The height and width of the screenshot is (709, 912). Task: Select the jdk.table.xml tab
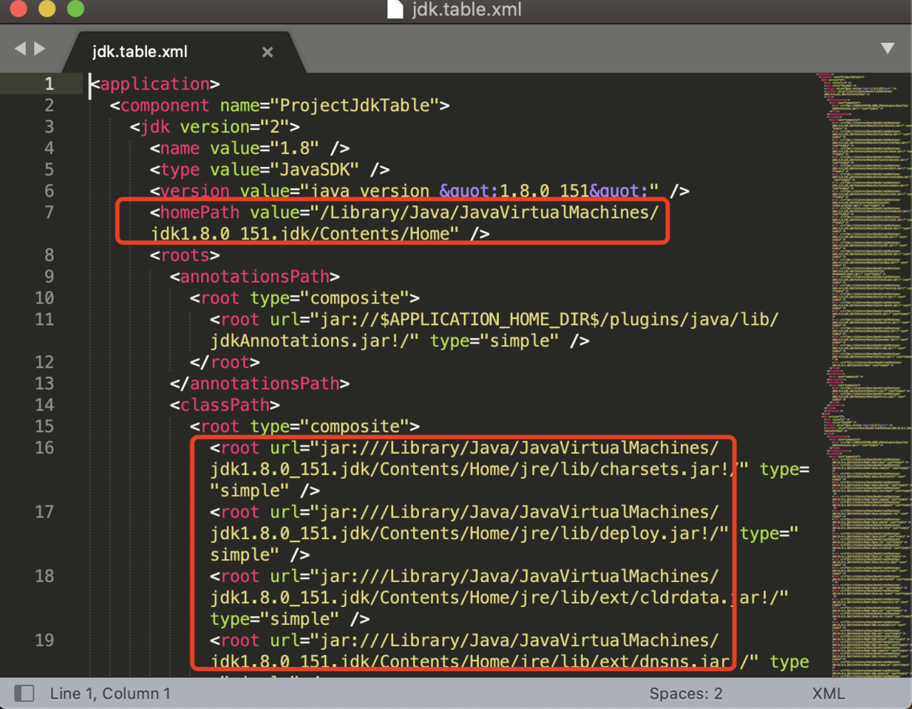click(x=140, y=52)
